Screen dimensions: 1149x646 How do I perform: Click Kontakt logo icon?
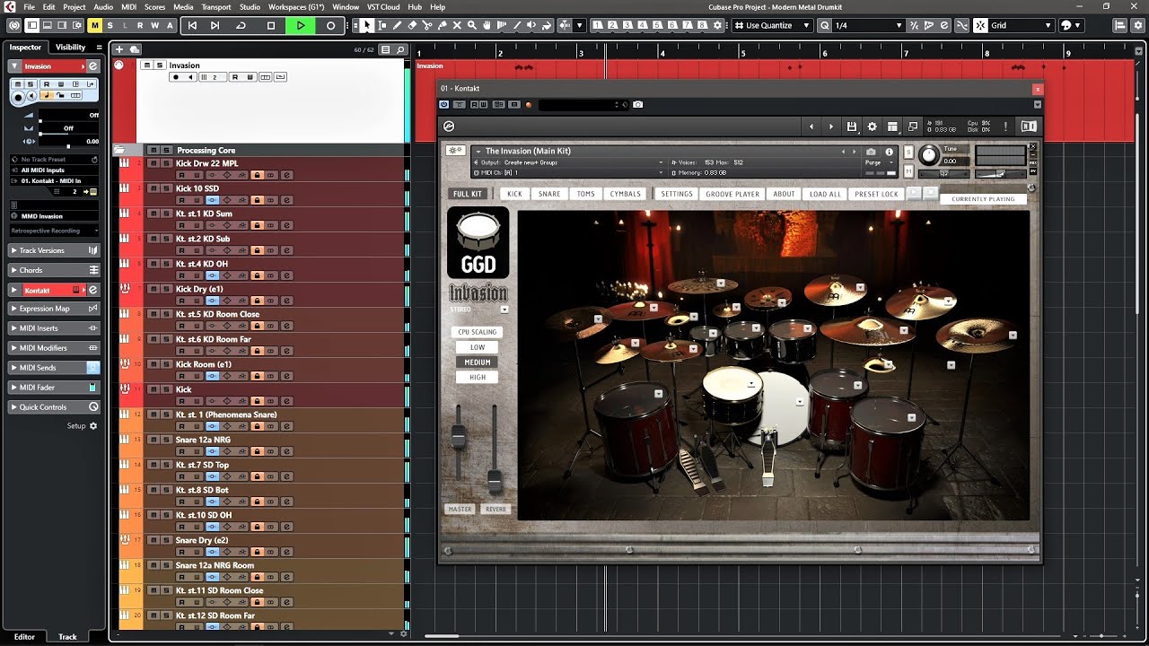[449, 127]
